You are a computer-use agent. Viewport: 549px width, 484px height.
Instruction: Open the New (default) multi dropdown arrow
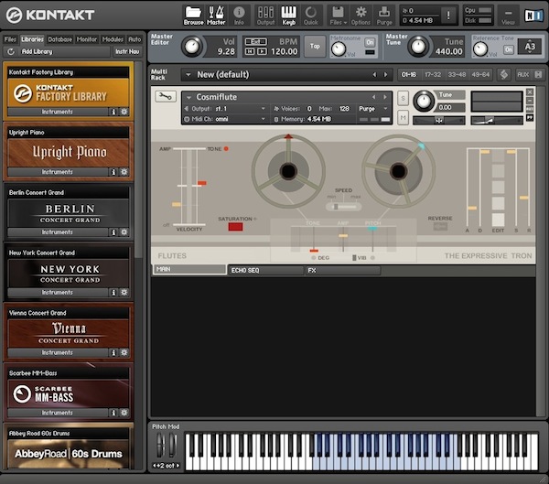coord(188,74)
